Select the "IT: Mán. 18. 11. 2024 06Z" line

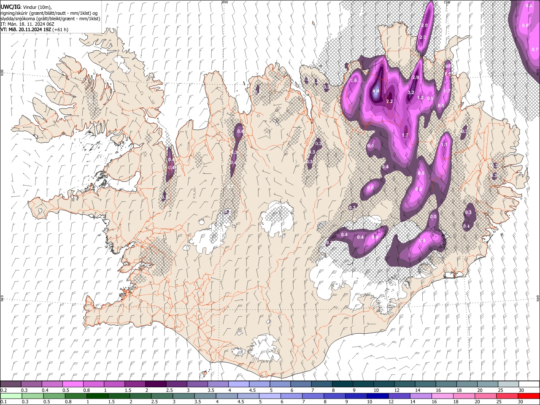tap(27, 24)
